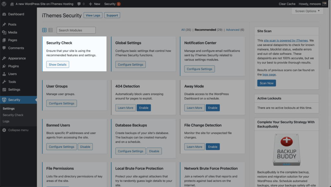Disable the Database Backups module
Viewport: 331px width, 187px height.
tap(154, 151)
